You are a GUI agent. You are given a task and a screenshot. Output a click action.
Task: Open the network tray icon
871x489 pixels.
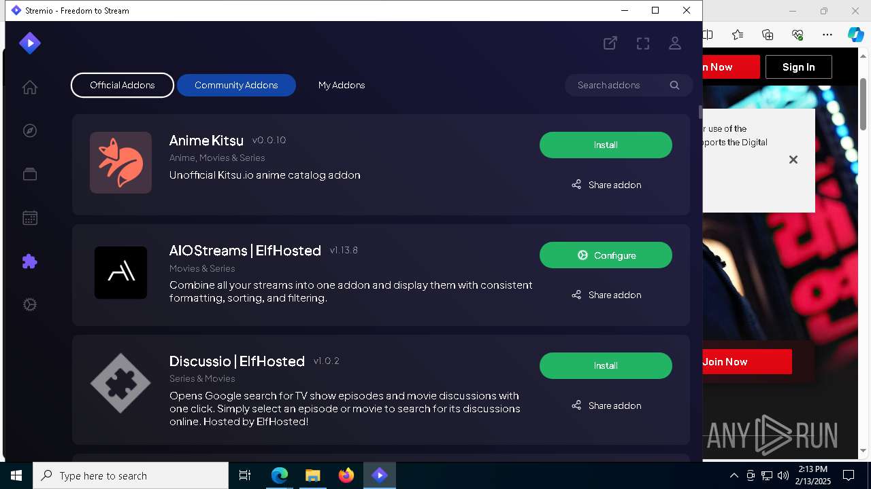767,475
